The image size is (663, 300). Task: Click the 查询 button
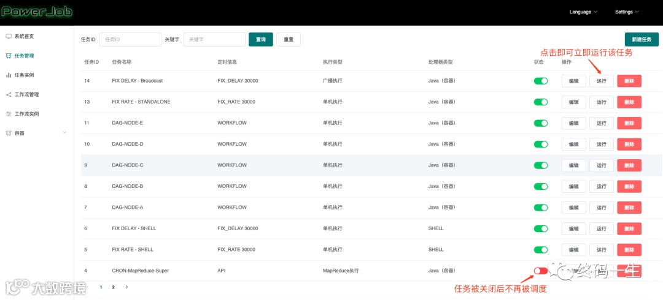coord(261,39)
